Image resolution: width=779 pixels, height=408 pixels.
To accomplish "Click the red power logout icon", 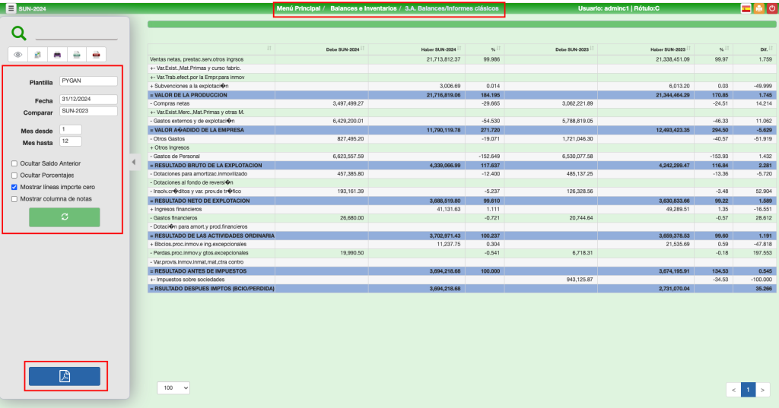I will pos(772,8).
